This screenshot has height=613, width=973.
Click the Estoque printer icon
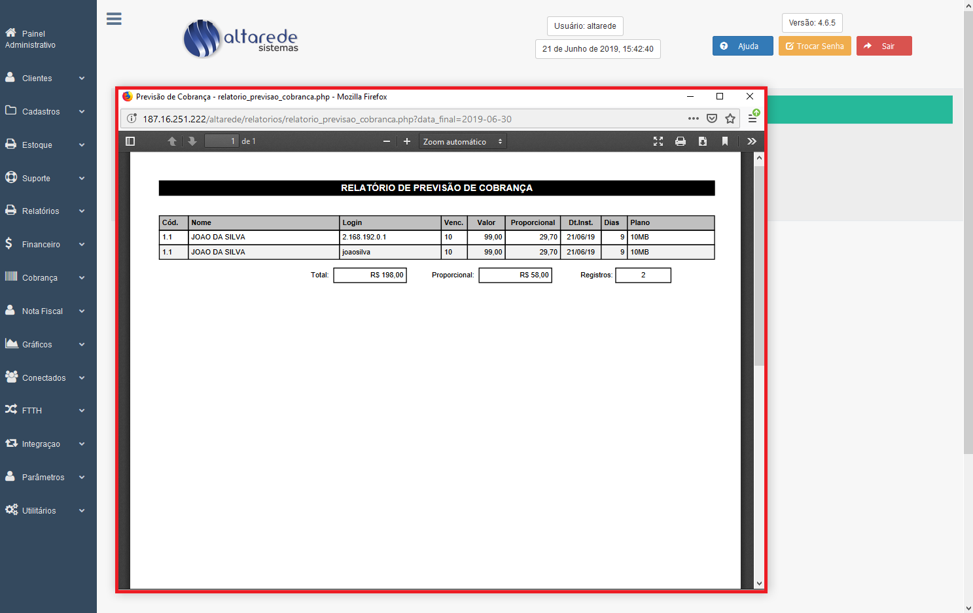pos(10,144)
